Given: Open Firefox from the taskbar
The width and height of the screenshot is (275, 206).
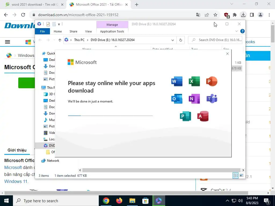Looking at the screenshot, I should [119, 201].
